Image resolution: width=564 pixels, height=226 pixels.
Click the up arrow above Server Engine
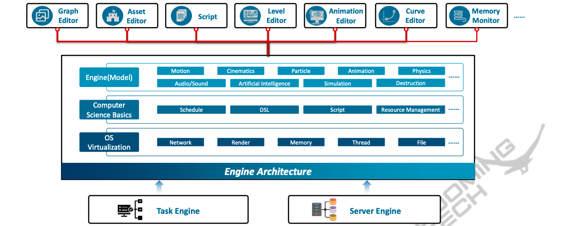[x=367, y=187]
